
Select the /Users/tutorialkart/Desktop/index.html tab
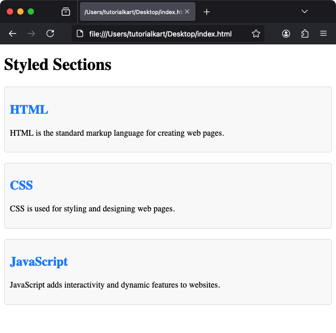[137, 11]
